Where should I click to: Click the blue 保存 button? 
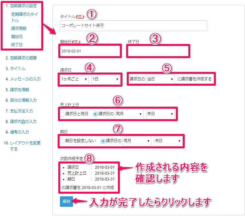click(66, 202)
